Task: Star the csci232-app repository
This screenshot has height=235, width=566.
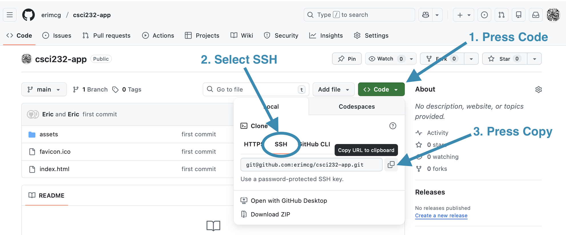Action: point(504,59)
